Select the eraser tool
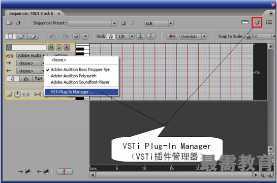This screenshot has width=277, height=183. coord(33,37)
